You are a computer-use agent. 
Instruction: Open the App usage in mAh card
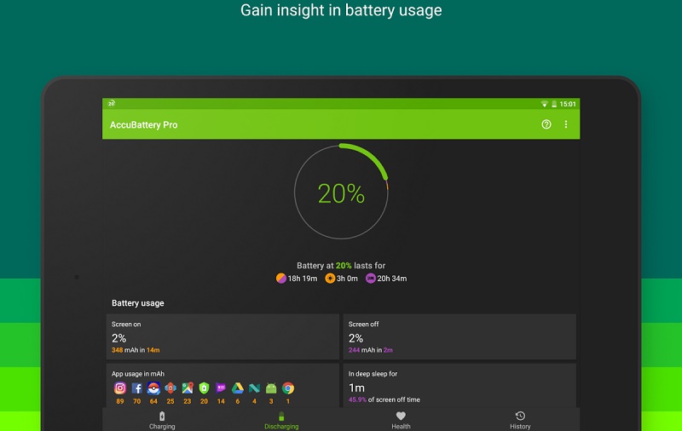tap(223, 385)
